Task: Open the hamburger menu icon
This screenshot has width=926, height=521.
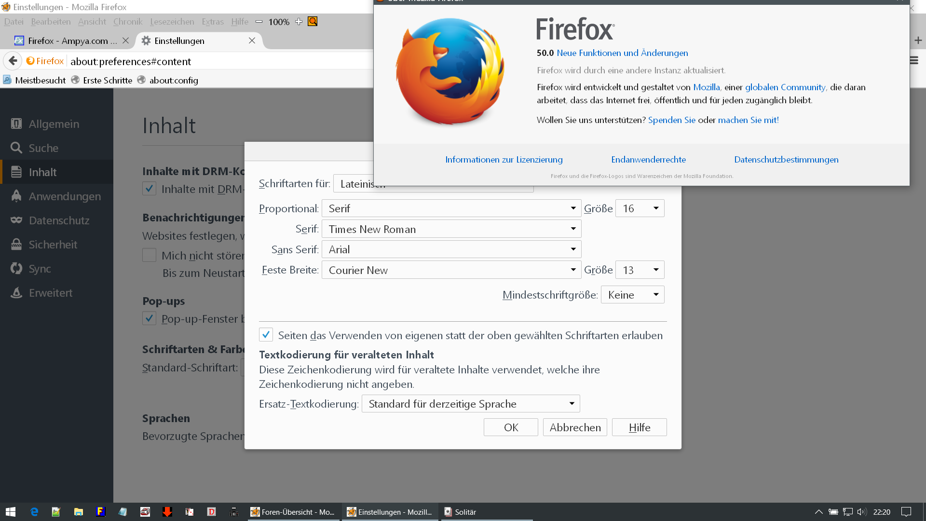Action: tap(914, 61)
